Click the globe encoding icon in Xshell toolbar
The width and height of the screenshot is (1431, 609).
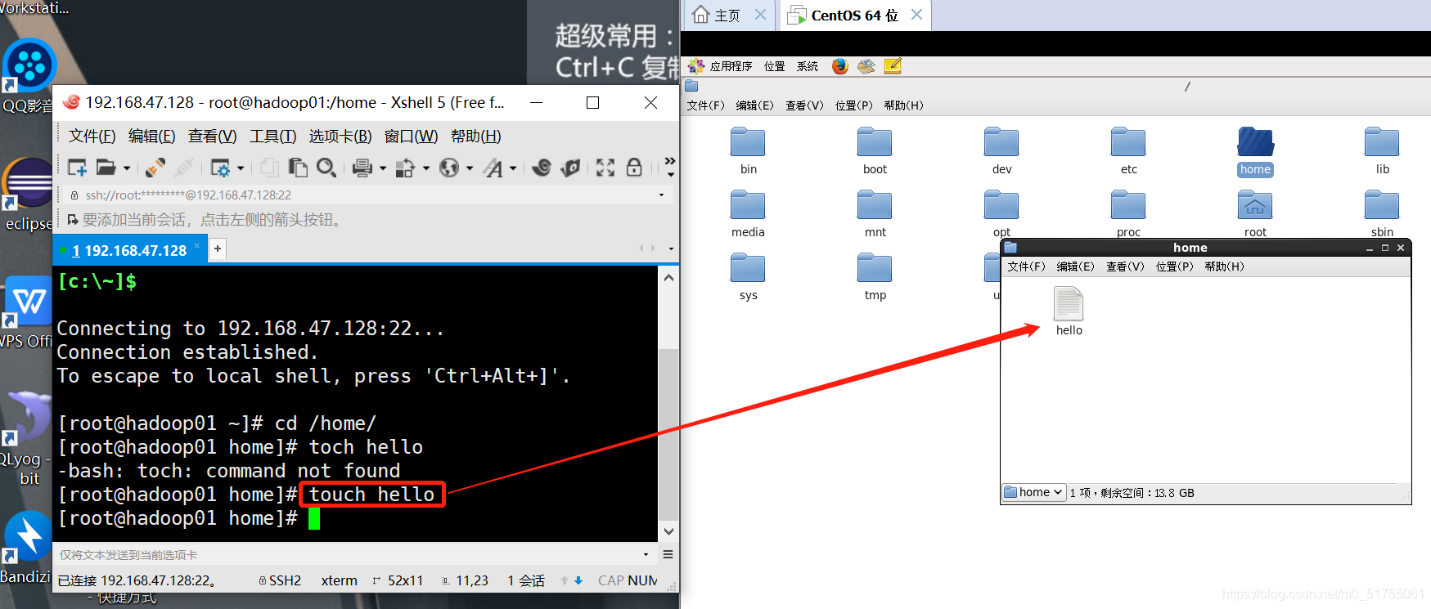tap(449, 168)
